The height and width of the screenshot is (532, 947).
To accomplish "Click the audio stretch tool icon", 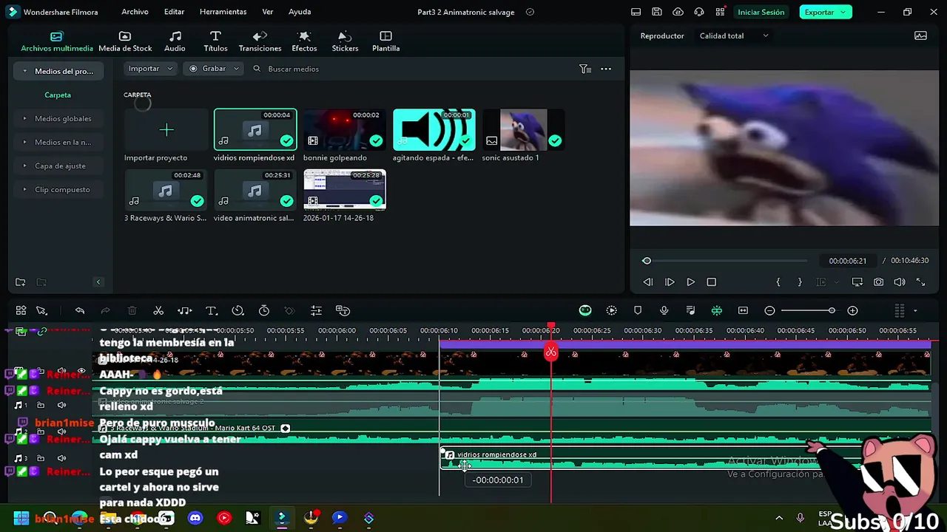I will pyautogui.click(x=185, y=311).
